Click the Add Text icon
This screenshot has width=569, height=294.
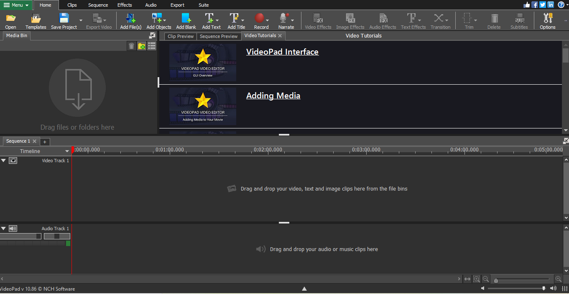209,18
